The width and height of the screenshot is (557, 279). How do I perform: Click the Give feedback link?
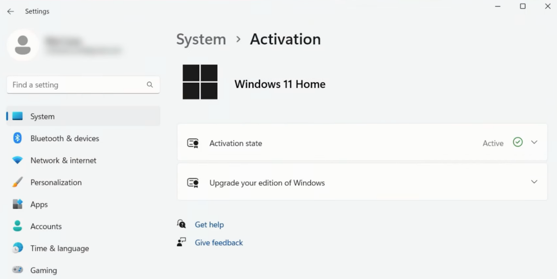(219, 242)
